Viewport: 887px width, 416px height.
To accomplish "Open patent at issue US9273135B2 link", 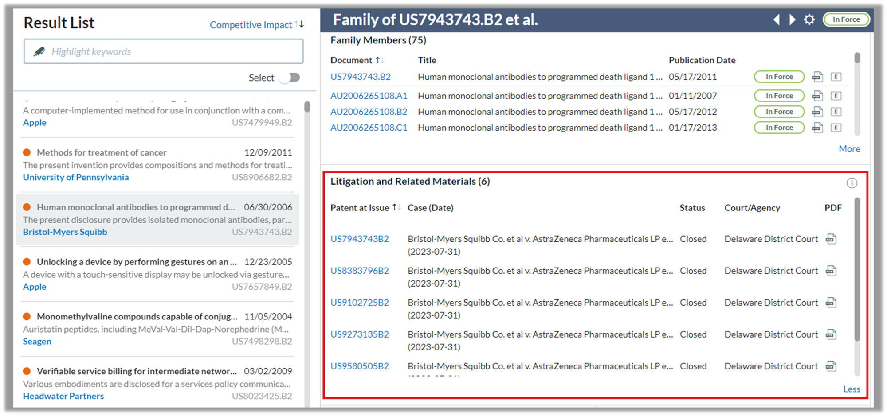I will point(360,334).
